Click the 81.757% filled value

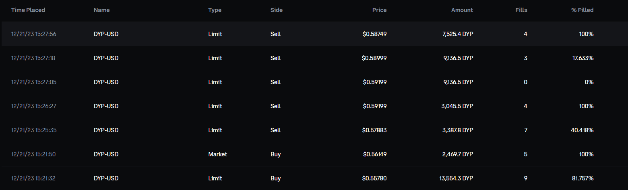583,178
